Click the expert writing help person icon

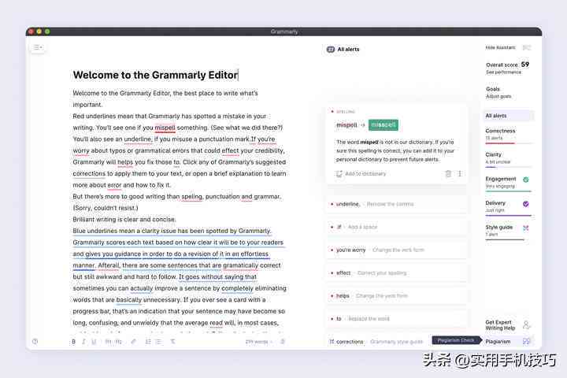click(526, 324)
